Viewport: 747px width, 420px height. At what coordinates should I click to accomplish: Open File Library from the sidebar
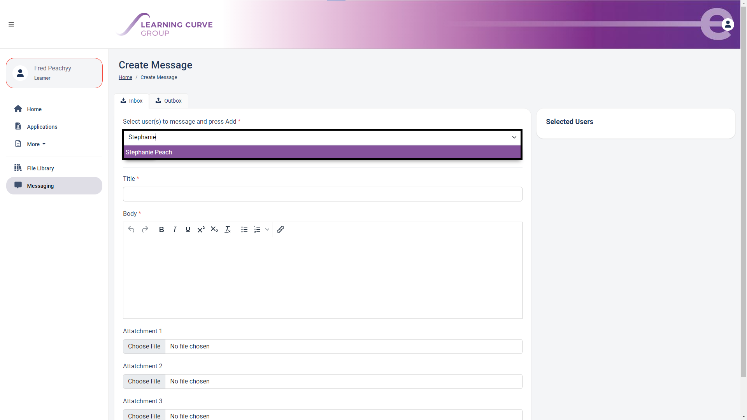pos(54,168)
